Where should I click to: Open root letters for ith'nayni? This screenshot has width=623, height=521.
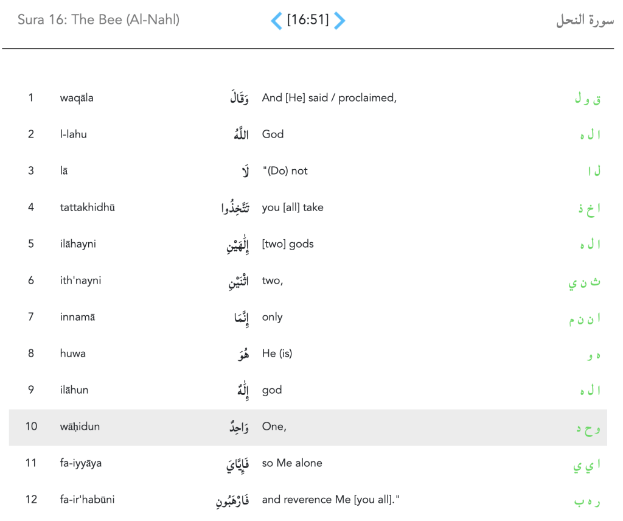click(585, 282)
